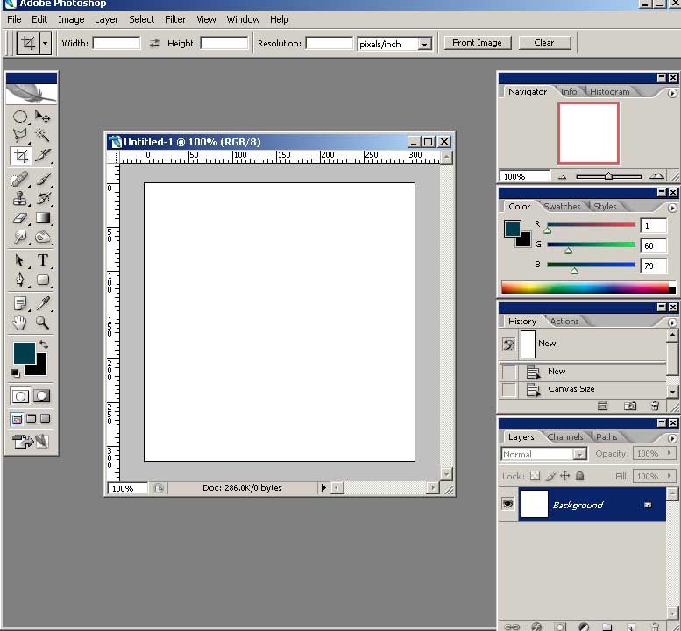Click the Jump to ImageReady icon

(31, 441)
